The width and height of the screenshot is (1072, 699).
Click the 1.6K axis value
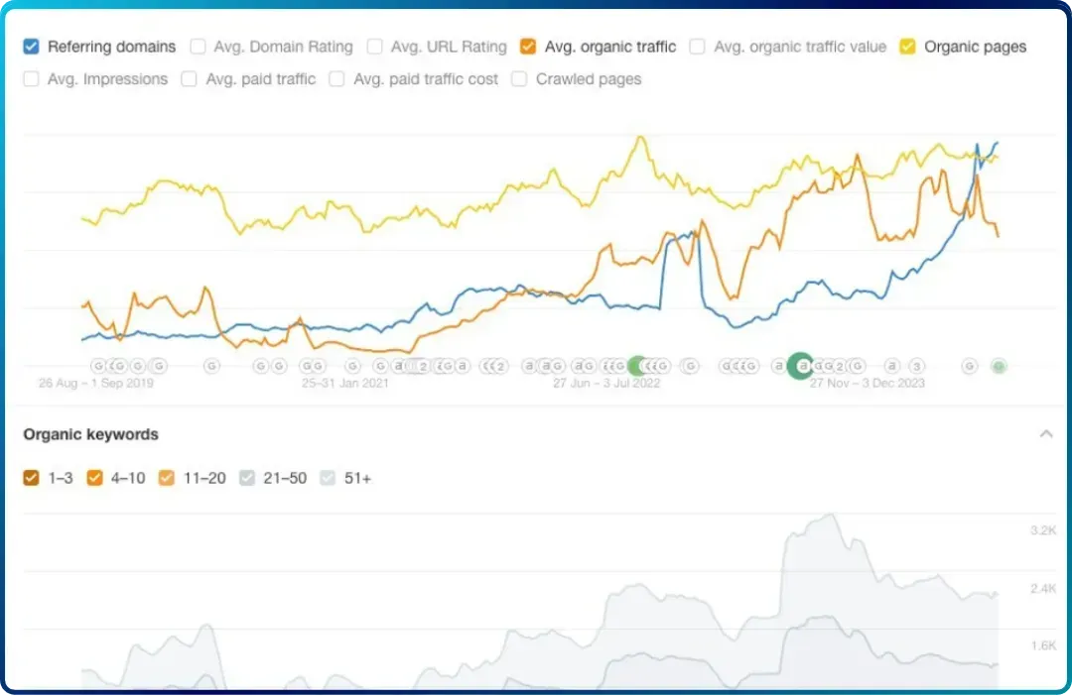(x=1043, y=645)
